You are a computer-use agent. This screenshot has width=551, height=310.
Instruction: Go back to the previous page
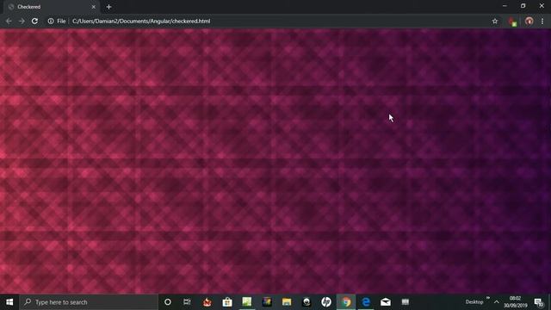9,21
